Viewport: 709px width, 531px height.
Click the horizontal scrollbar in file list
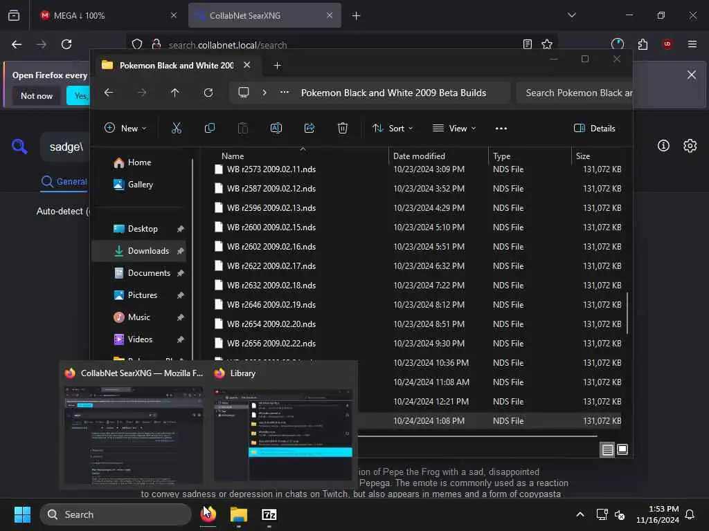coord(478,436)
